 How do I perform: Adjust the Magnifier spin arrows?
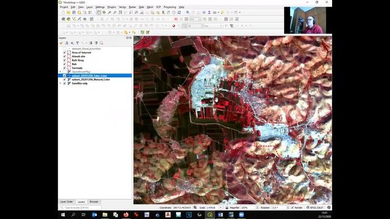[257, 207]
